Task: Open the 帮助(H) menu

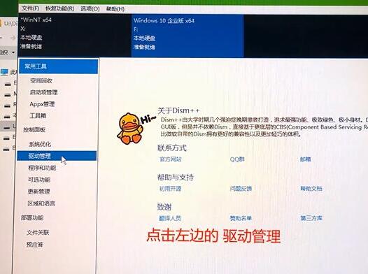Action: 115,9
